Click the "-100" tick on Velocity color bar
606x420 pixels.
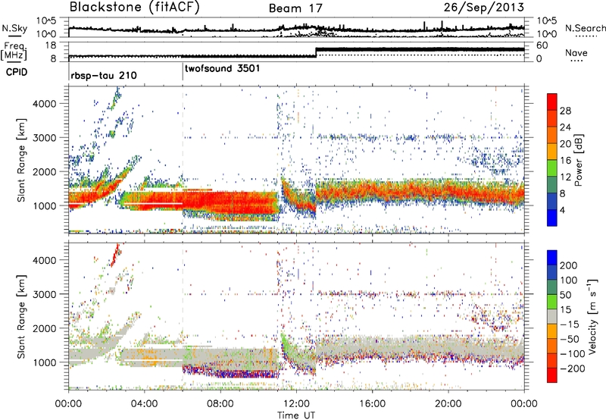[x=573, y=354]
